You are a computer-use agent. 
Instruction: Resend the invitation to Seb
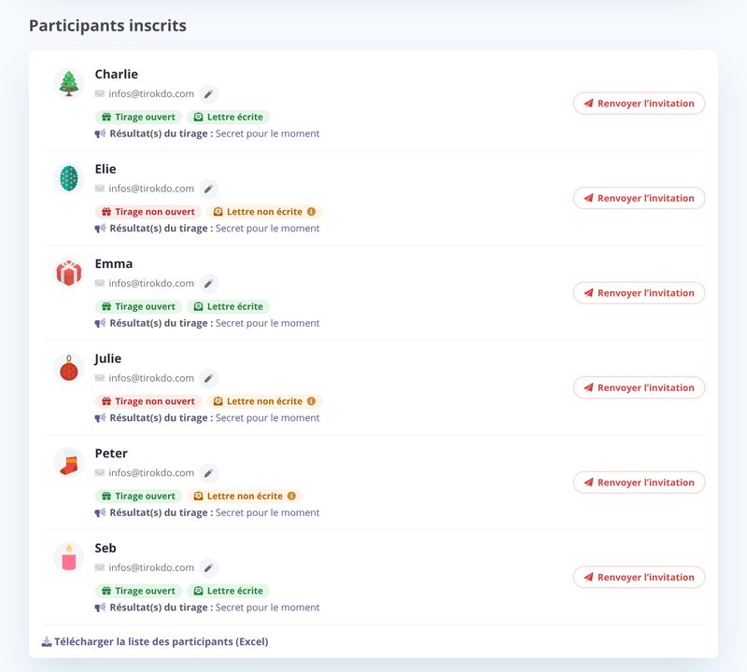click(x=639, y=577)
